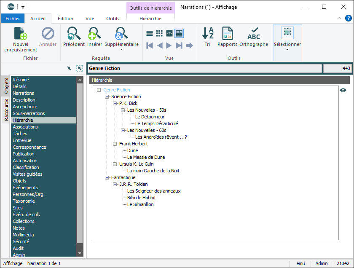
Task: Open the Fichier menu
Action: click(13, 19)
